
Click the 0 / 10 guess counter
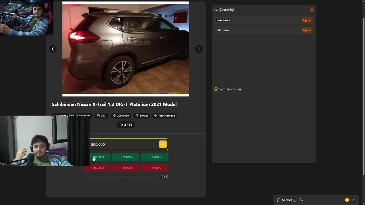tap(165, 177)
